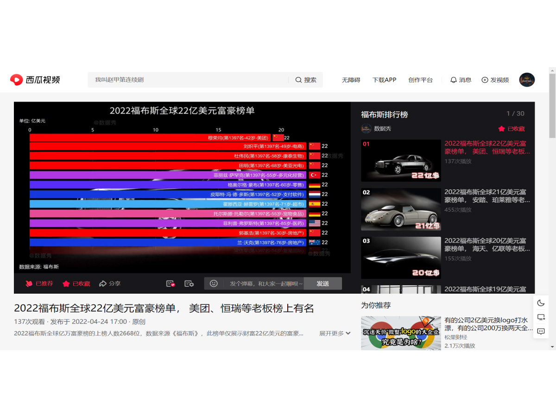Click '155次播放' under video 03
The width and height of the screenshot is (556, 417).
pyautogui.click(x=458, y=258)
